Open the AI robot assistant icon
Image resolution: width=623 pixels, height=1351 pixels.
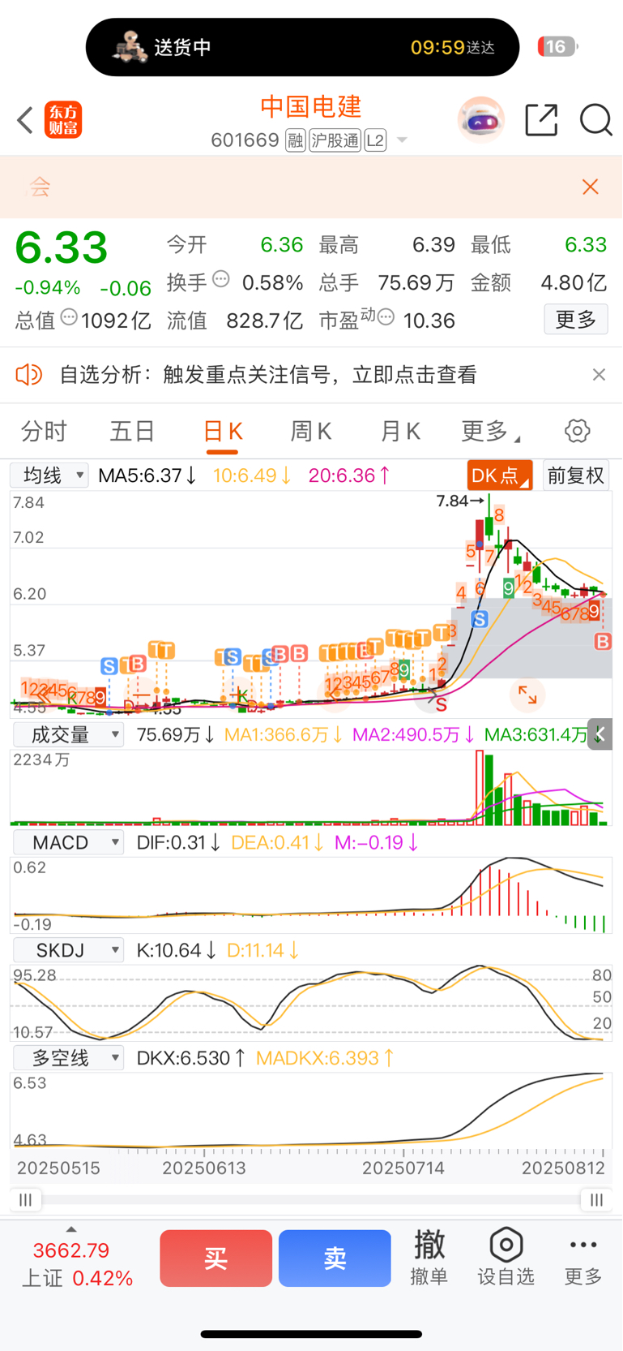481,120
